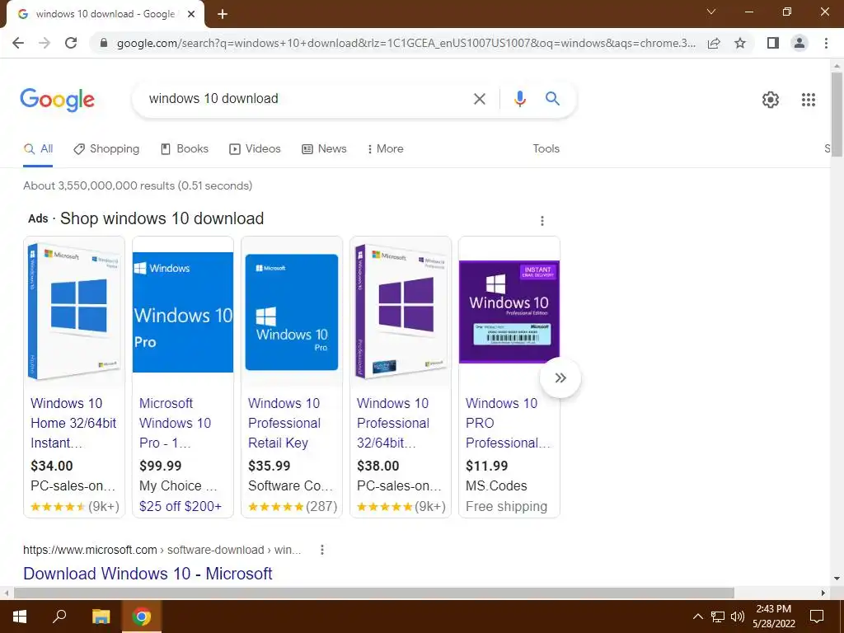Share this page from the address bar
The image size is (844, 633).
tap(714, 43)
